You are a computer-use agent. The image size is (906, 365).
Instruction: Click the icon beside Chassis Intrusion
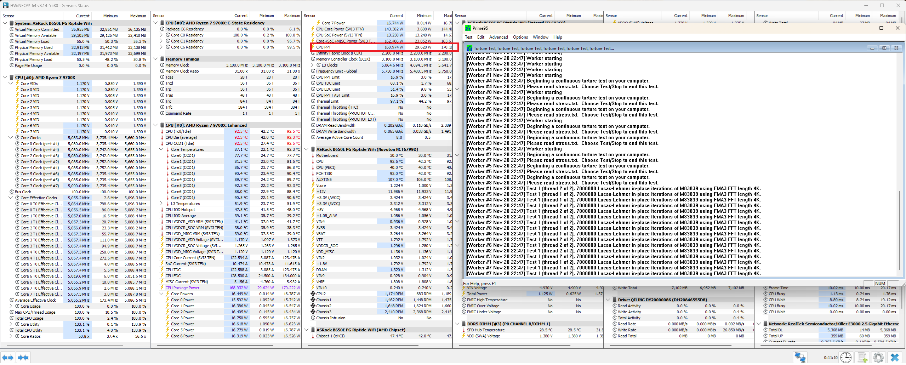click(x=313, y=318)
